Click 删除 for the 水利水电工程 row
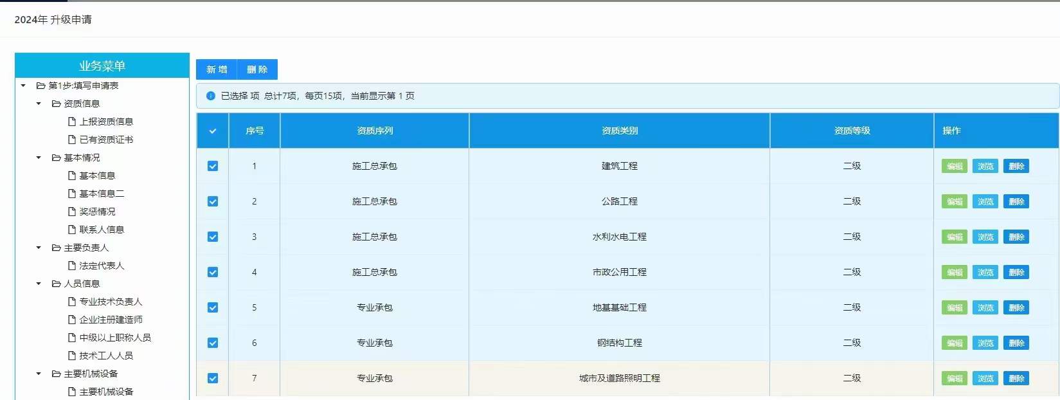 coord(1016,237)
